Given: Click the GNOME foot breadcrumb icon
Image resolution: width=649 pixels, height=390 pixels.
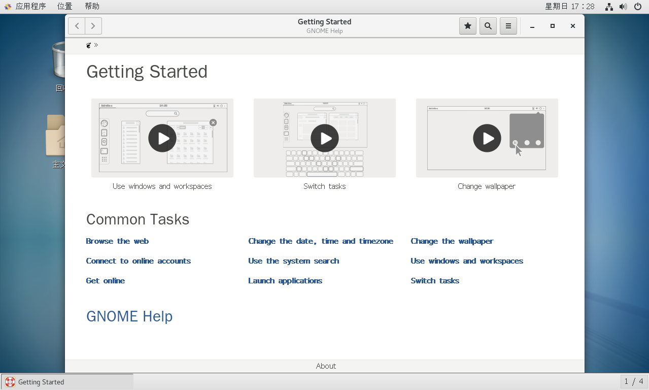Looking at the screenshot, I should tap(89, 45).
